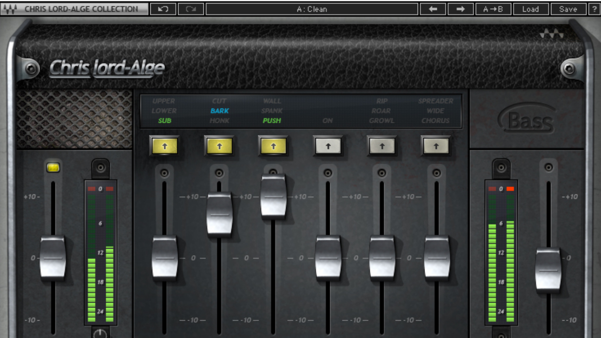Click the dim CUT mode label
The width and height of the screenshot is (601, 338).
tap(219, 101)
